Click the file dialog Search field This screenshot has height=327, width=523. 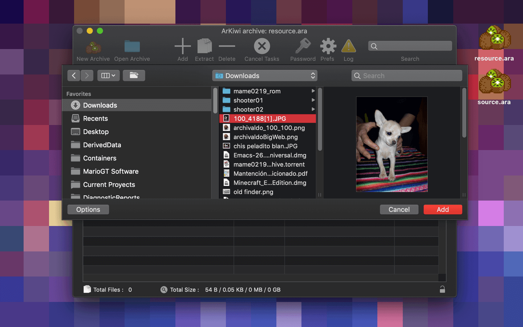click(x=407, y=76)
